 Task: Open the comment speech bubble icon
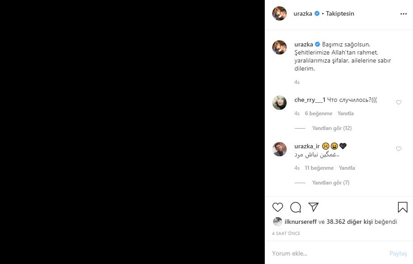pos(296,207)
